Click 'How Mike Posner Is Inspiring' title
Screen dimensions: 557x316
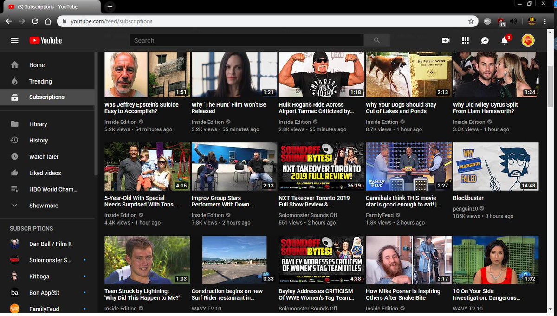[403, 295]
